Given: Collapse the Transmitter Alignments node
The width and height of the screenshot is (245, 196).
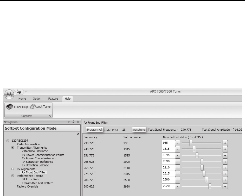Looking at the screenshot, I should point(13,148).
